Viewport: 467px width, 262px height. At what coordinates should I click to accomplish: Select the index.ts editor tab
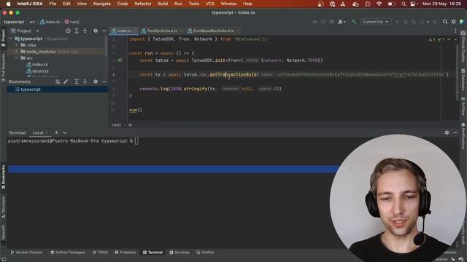[123, 31]
